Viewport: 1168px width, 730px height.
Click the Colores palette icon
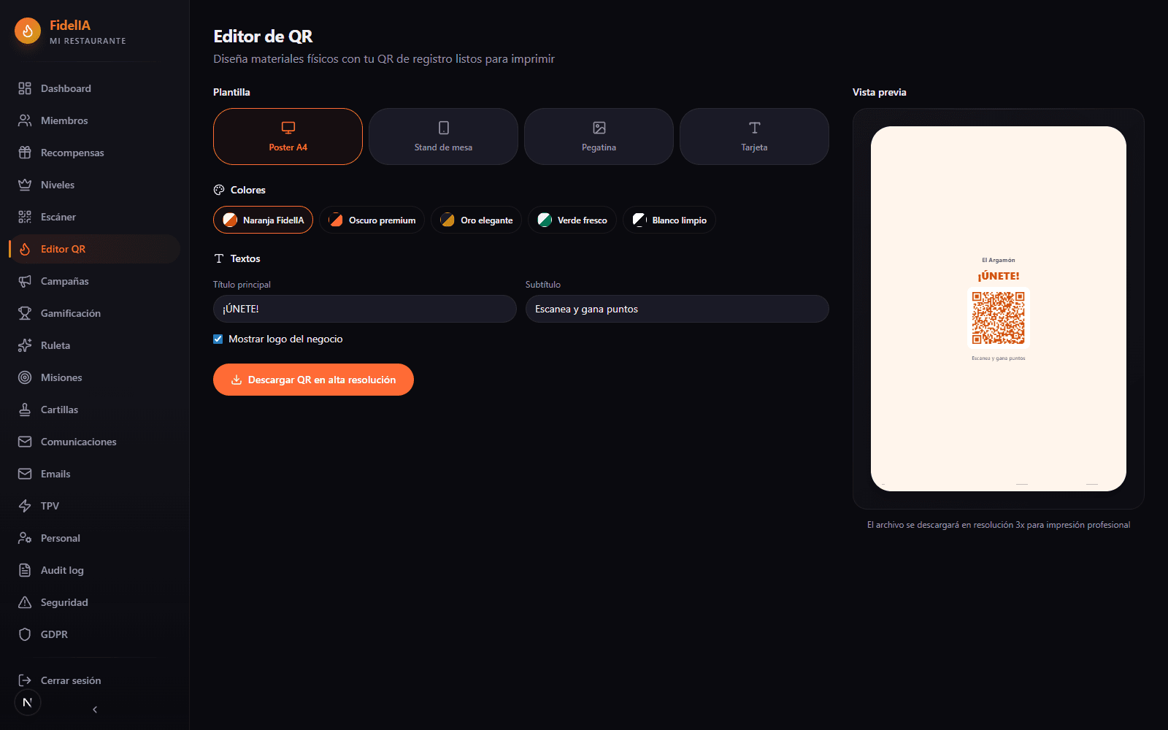click(x=219, y=190)
